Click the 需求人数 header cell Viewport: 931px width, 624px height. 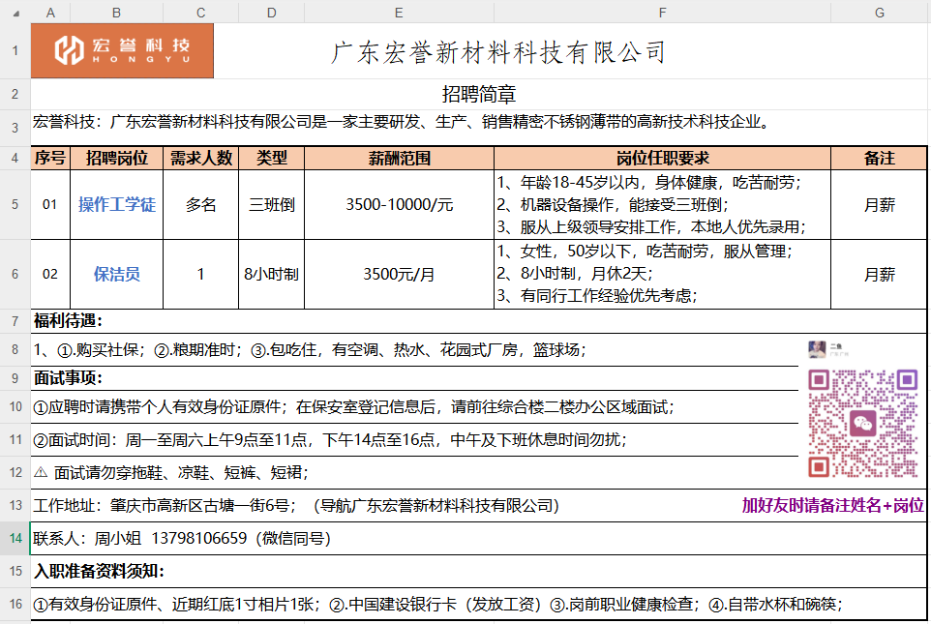[x=200, y=158]
